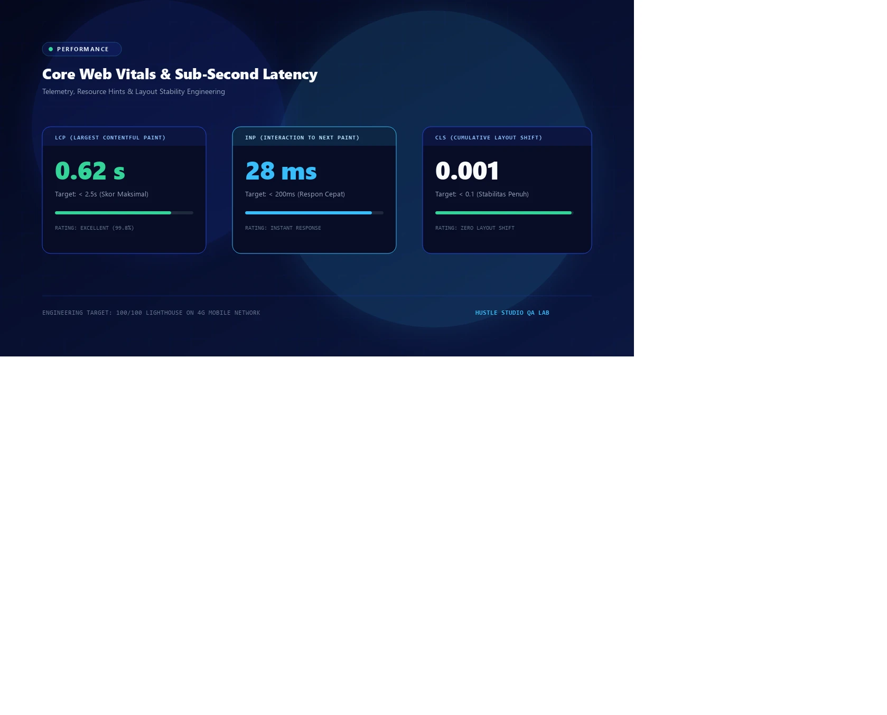Select the Core Web Vitals heading
This screenshot has width=887, height=715.
point(180,74)
